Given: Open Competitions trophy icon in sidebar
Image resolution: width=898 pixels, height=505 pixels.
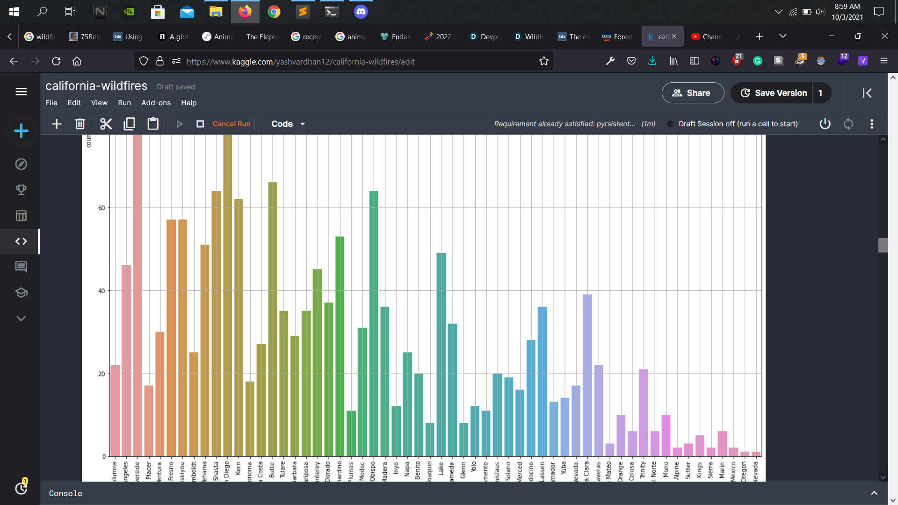Looking at the screenshot, I should pyautogui.click(x=21, y=190).
